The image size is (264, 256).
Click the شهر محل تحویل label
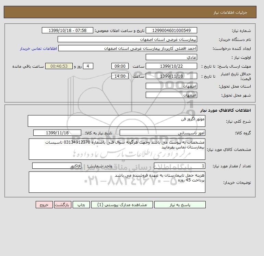236,95
